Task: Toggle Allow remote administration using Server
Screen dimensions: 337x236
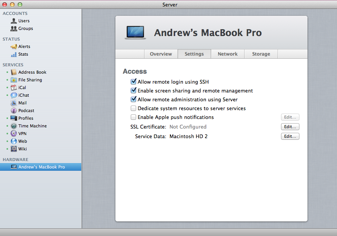Action: (x=133, y=99)
